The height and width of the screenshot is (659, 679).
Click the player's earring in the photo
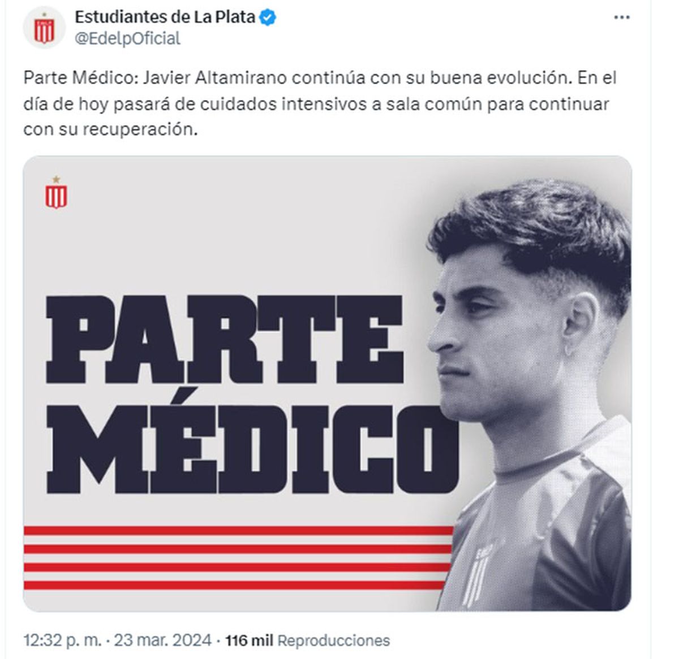[x=569, y=350]
